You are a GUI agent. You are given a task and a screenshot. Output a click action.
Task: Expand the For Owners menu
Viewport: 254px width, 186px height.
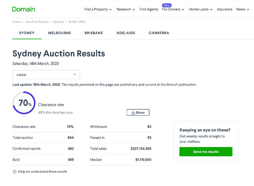(173, 9)
